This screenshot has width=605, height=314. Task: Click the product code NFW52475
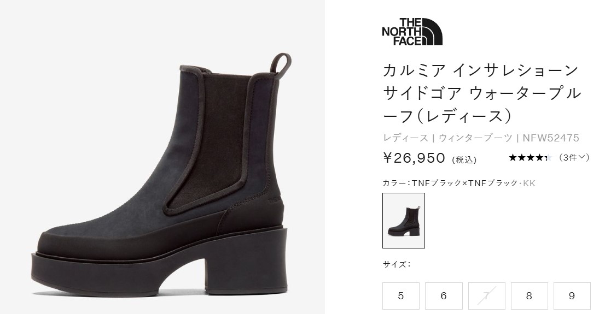pos(551,138)
